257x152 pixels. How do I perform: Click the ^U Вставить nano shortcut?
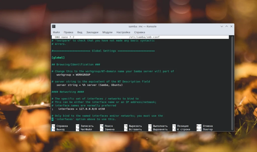133,129
